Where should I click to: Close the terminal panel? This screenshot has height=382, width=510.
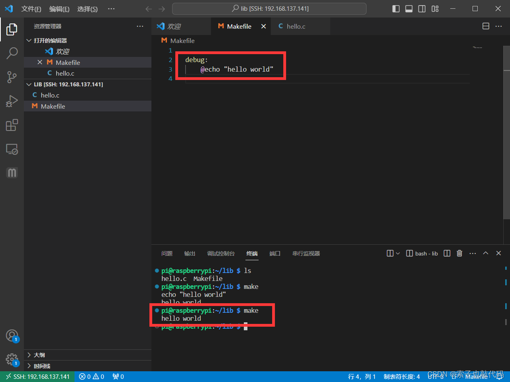click(x=498, y=253)
